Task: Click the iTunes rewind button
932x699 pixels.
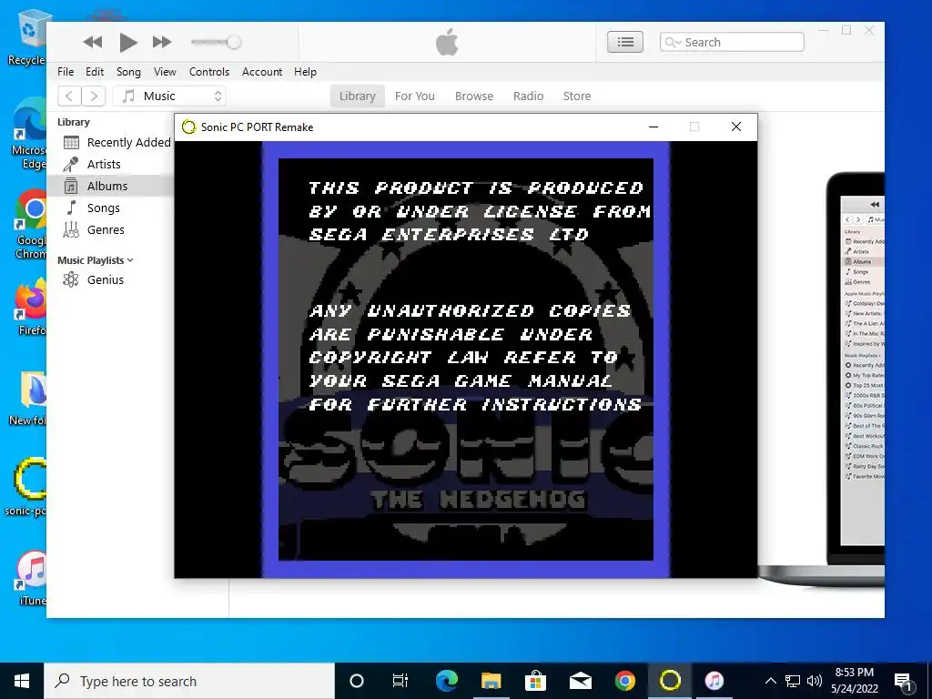Action: click(x=92, y=42)
